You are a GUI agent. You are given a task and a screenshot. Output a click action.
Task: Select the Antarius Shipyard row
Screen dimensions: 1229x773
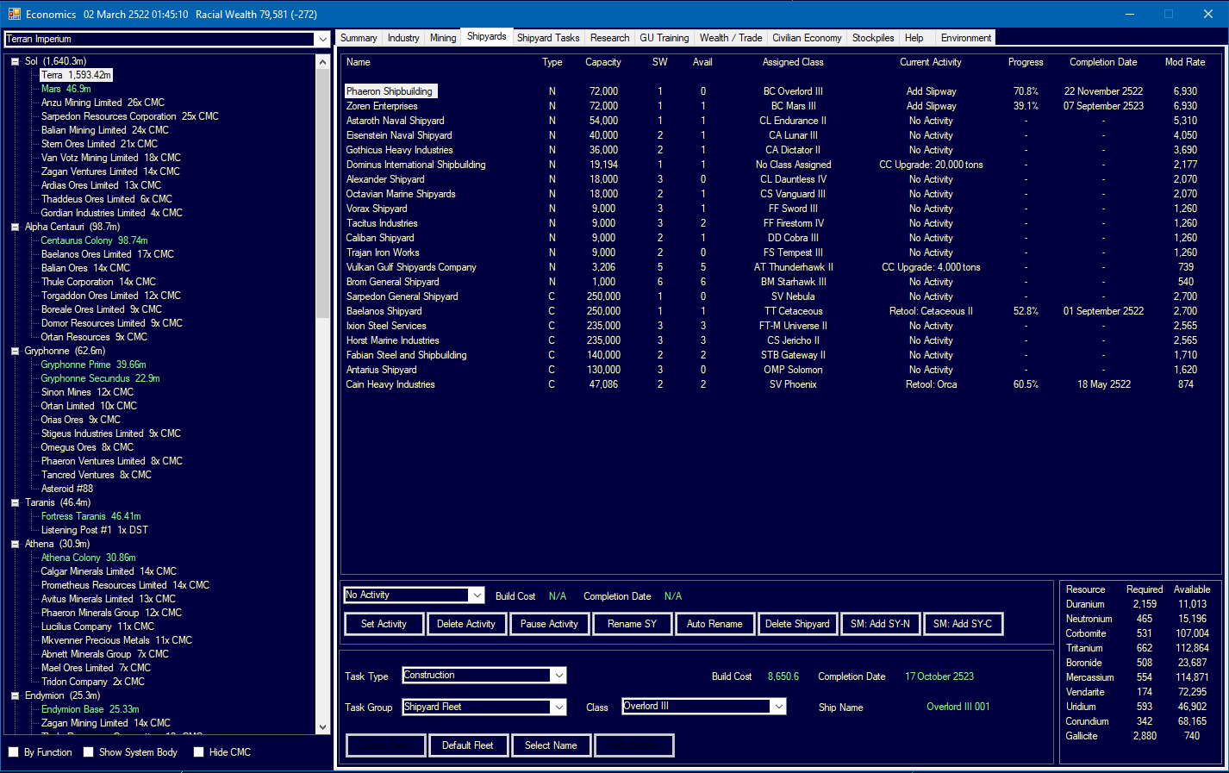coord(780,370)
